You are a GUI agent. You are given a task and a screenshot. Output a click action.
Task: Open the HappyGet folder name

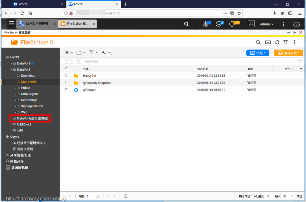click(x=90, y=75)
